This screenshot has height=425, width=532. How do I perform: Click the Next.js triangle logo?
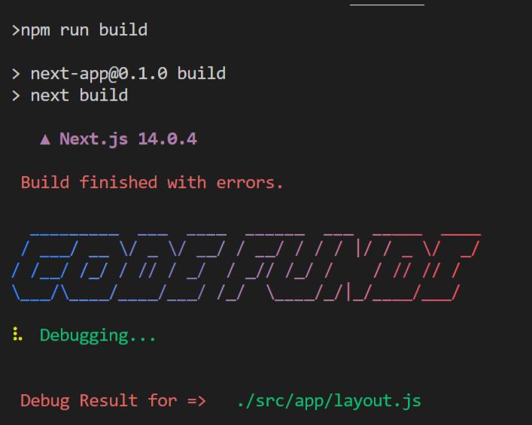coord(45,139)
